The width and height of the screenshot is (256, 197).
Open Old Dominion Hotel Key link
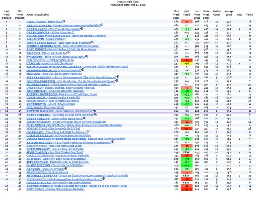point(50,60)
